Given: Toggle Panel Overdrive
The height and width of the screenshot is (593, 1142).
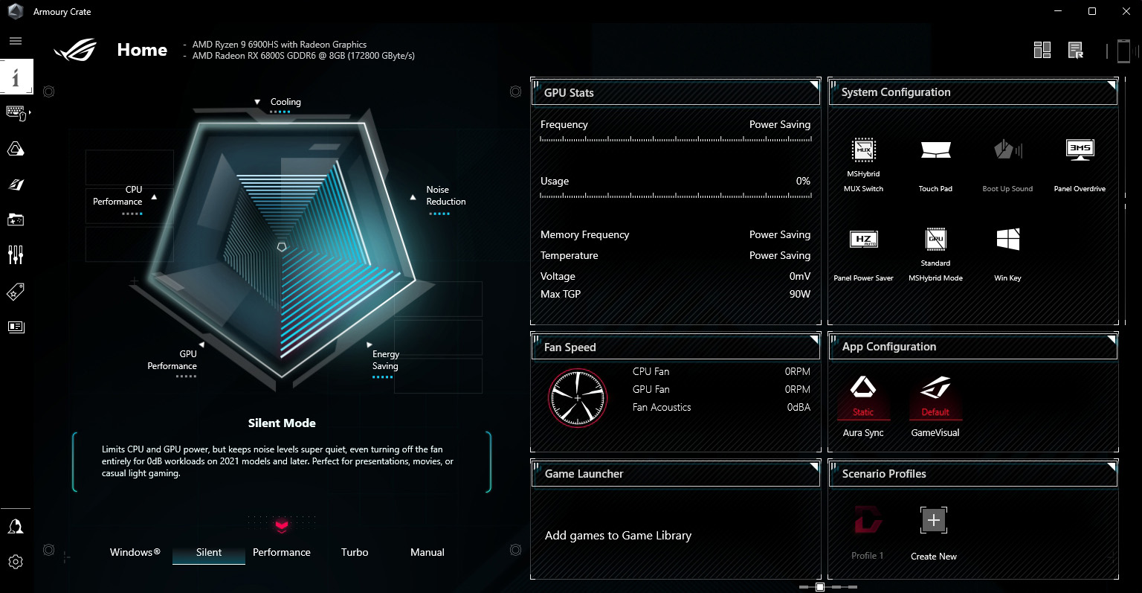Looking at the screenshot, I should (x=1080, y=165).
